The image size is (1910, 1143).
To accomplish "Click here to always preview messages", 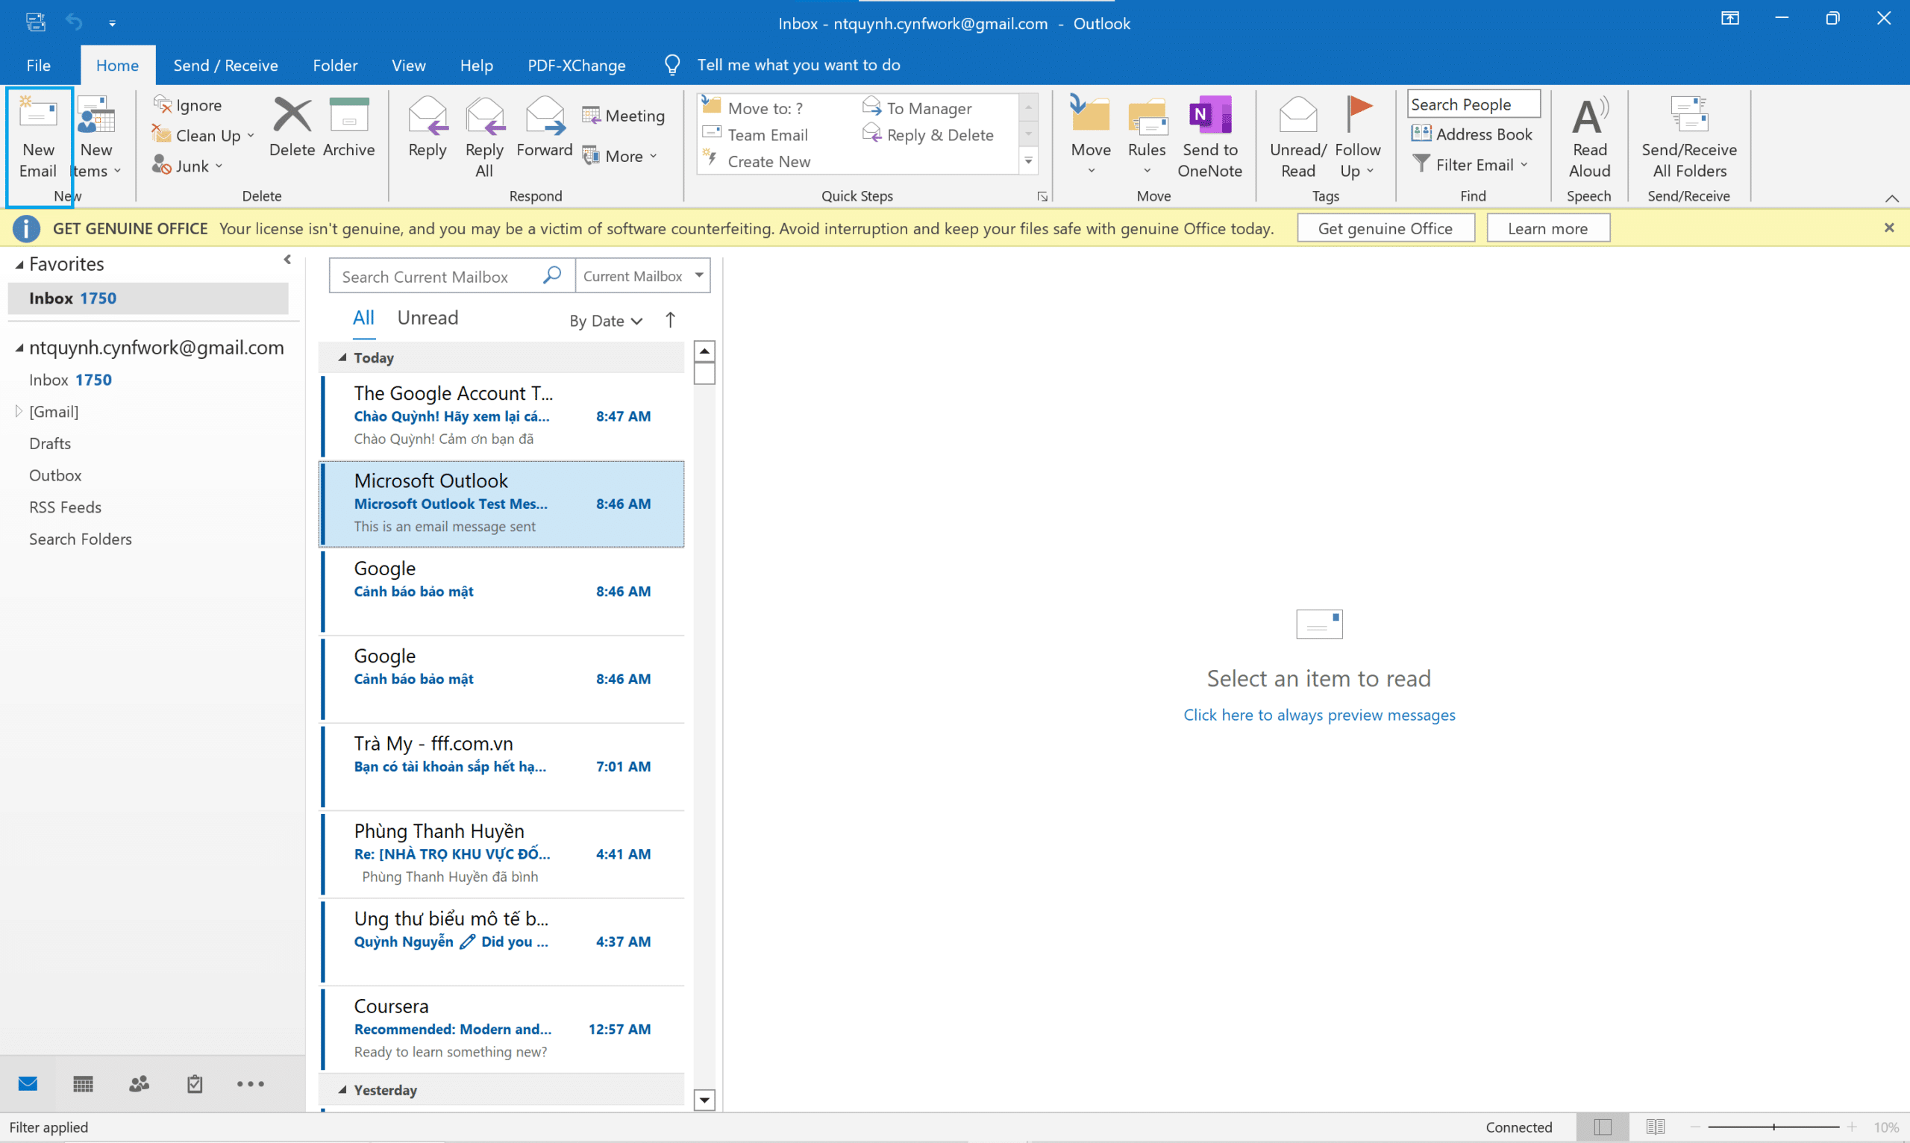I will [1319, 715].
